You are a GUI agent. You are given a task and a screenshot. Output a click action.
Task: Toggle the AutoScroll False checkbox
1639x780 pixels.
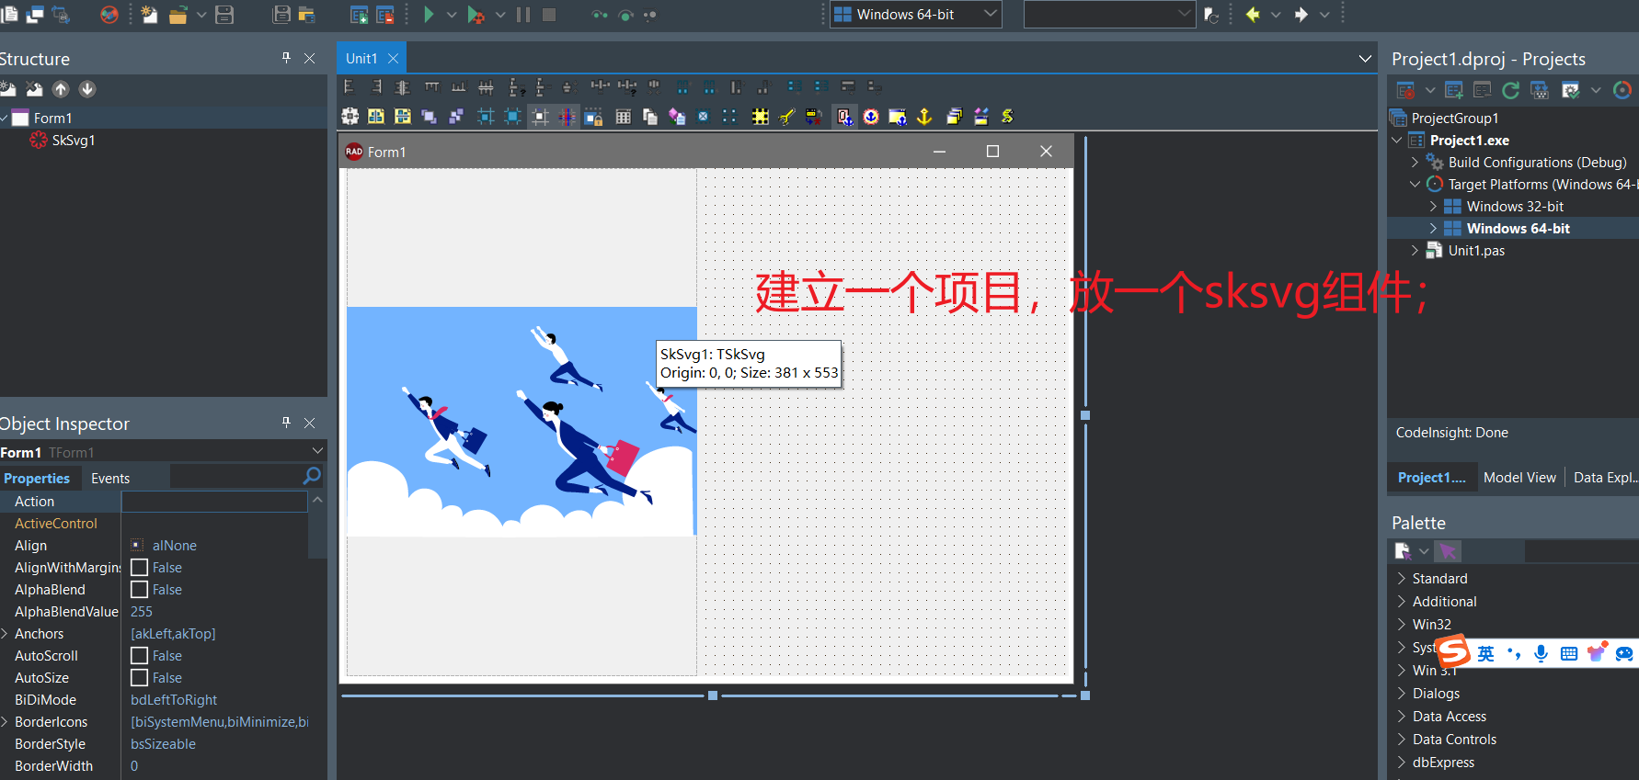[x=139, y=656]
